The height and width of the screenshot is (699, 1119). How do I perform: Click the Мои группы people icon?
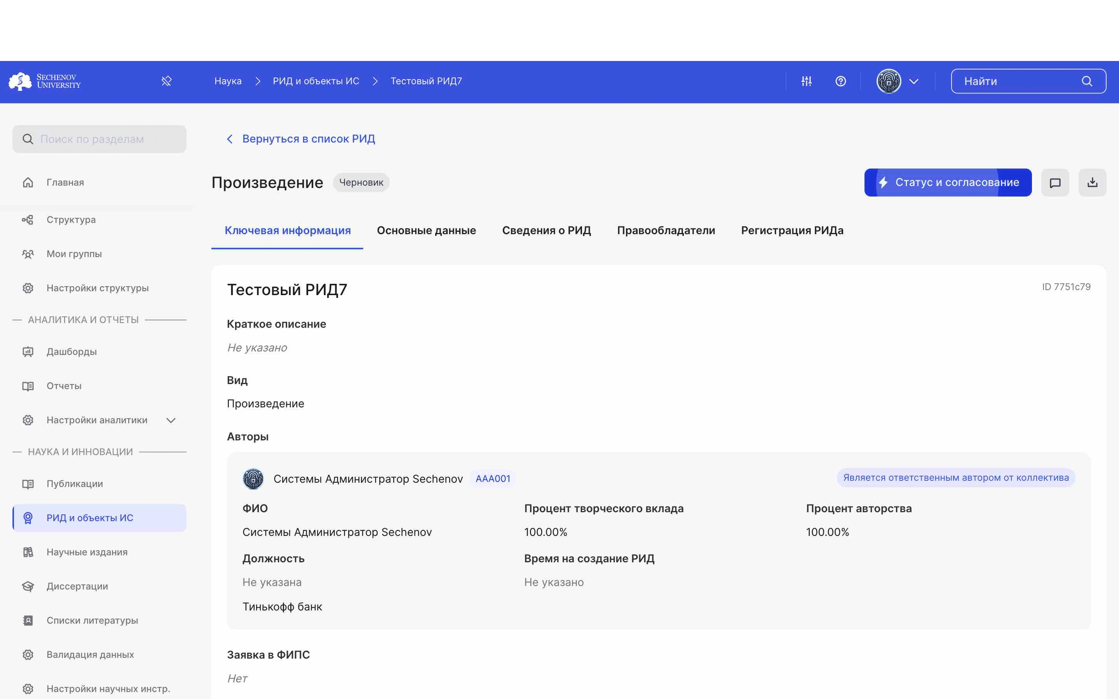click(x=28, y=254)
